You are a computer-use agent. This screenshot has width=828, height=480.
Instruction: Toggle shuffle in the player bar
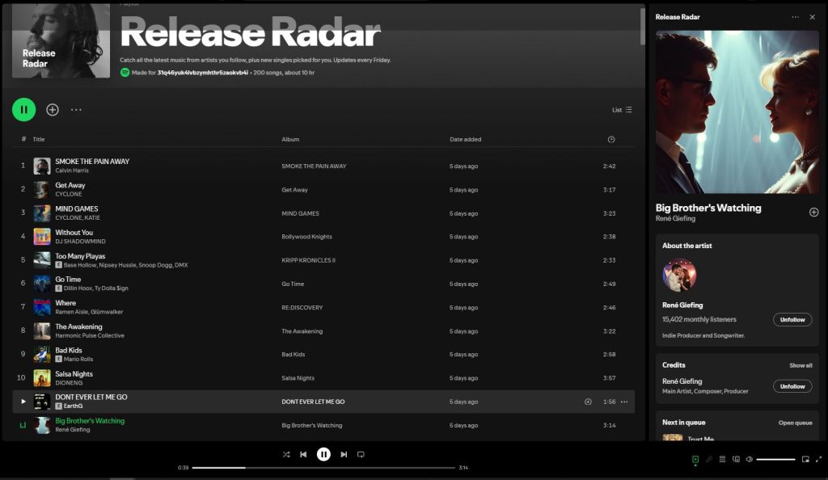[x=286, y=454]
